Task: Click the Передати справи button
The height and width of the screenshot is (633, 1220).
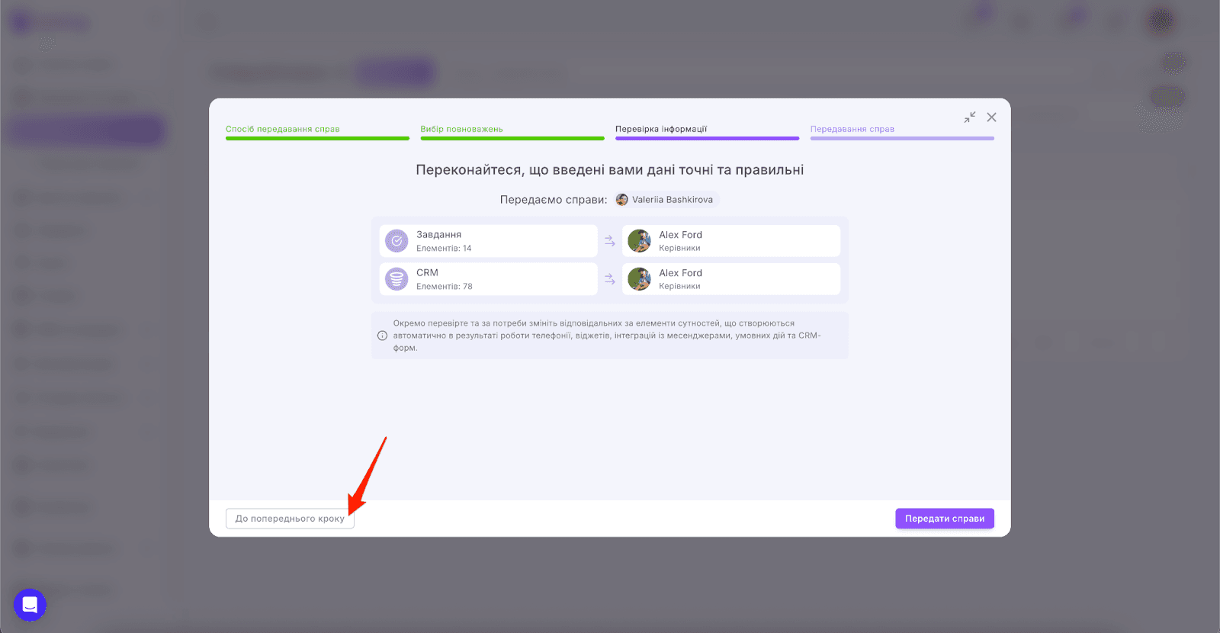Action: click(945, 519)
